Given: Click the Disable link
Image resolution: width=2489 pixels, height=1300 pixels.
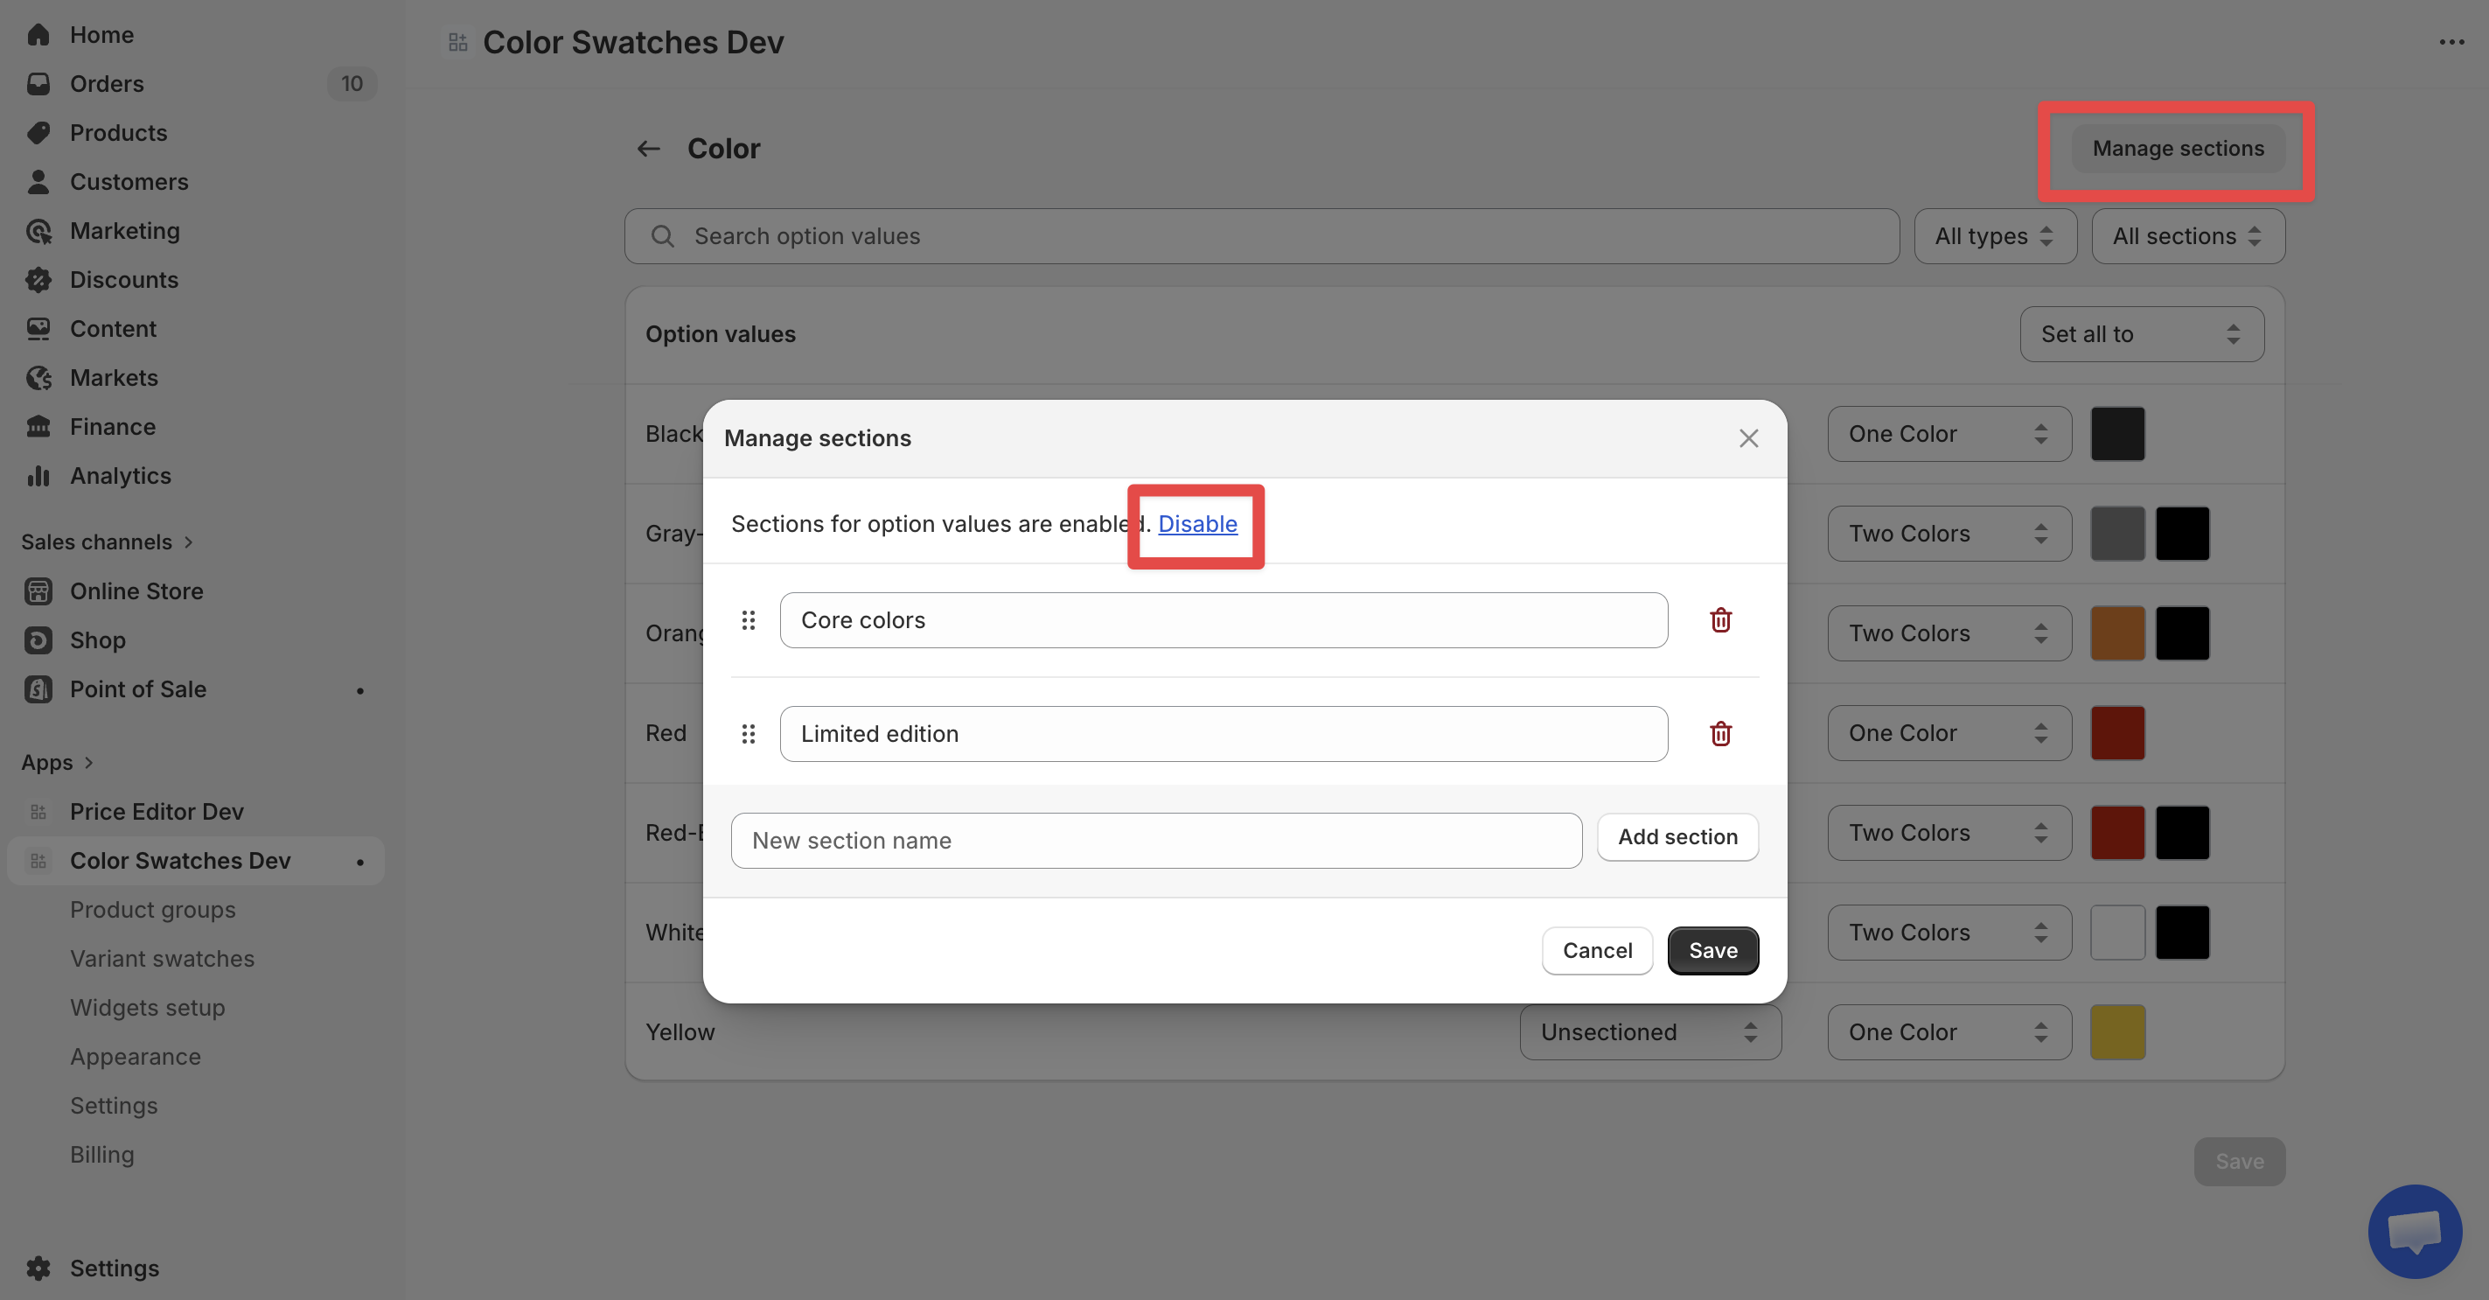Looking at the screenshot, I should 1196,524.
